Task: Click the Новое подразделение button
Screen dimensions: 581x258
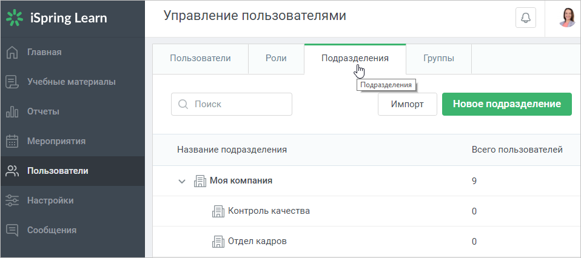Action: click(507, 104)
